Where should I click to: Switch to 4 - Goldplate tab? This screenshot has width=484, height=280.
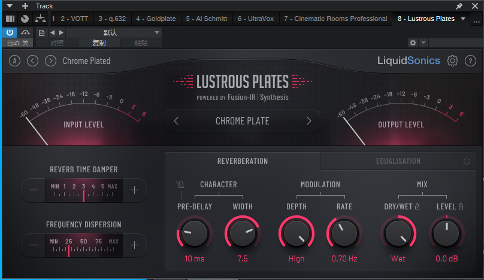pyautogui.click(x=156, y=19)
